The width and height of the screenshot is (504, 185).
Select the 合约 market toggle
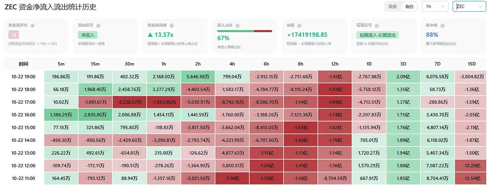coord(409,6)
